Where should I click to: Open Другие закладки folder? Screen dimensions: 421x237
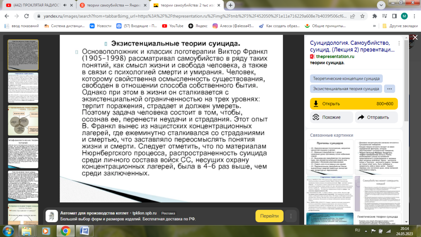coord(400,26)
